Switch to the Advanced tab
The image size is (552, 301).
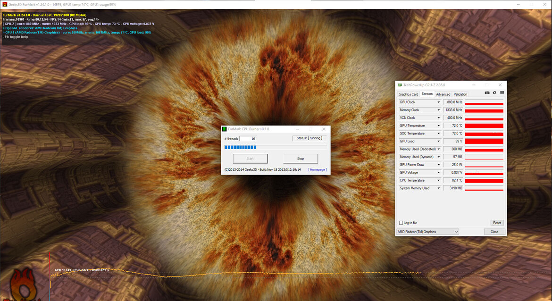click(x=443, y=94)
